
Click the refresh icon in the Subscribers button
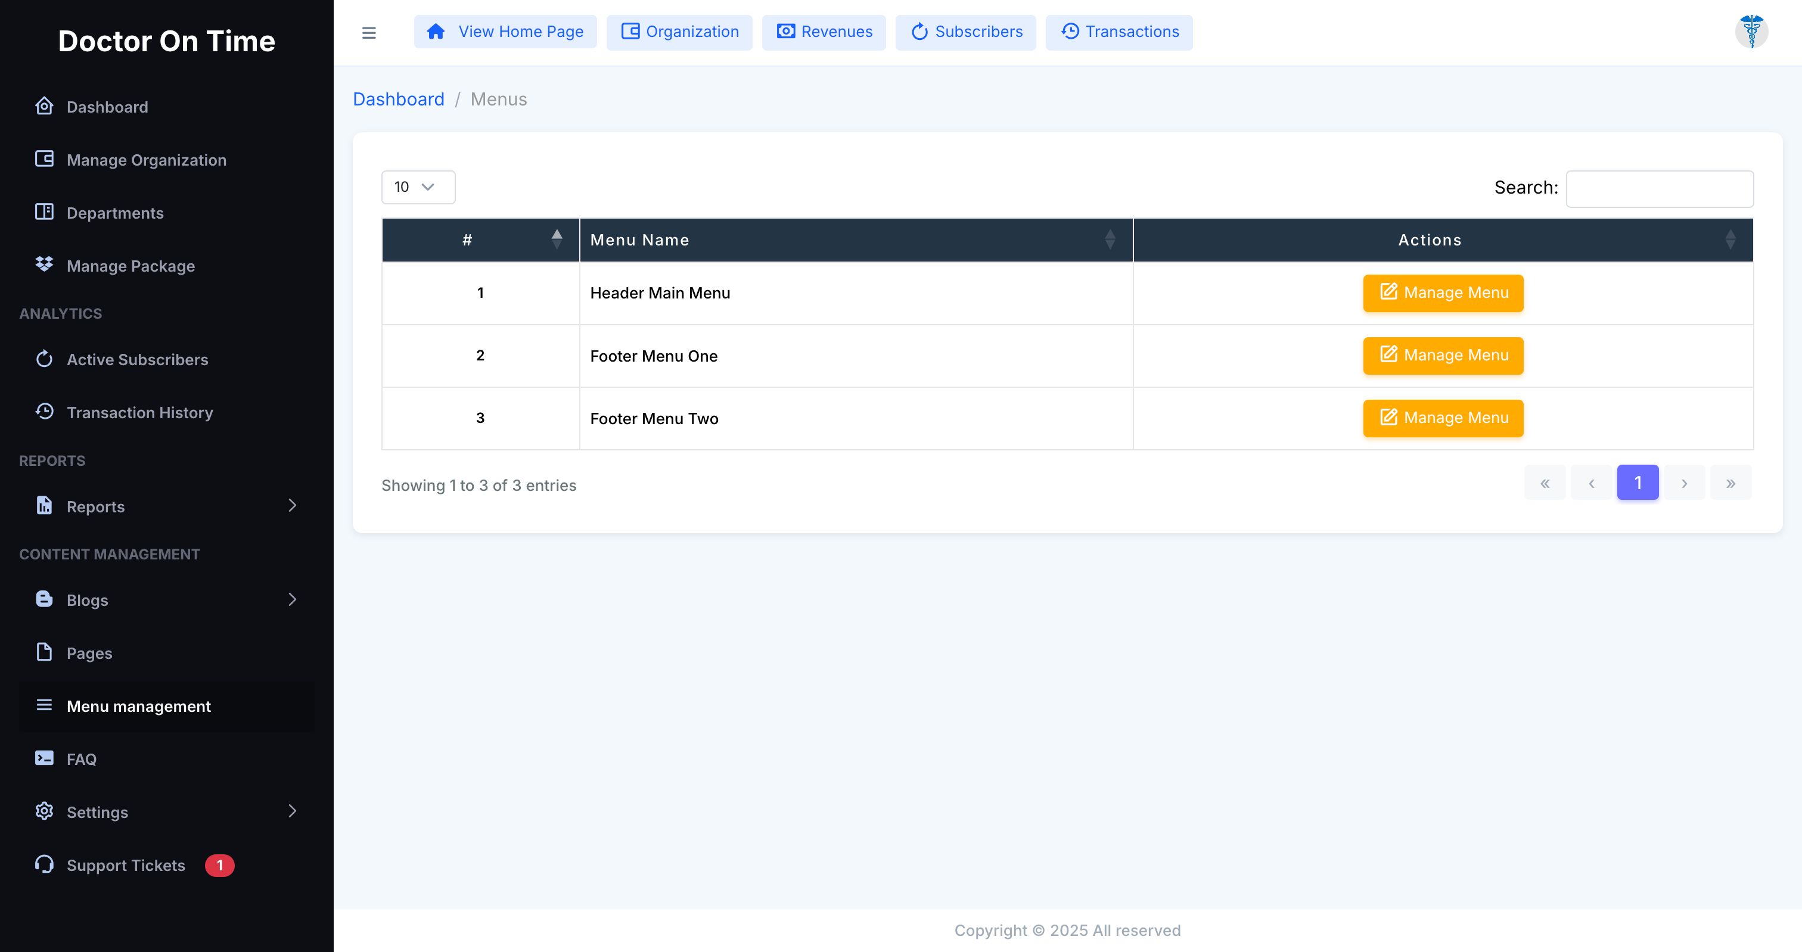920,32
